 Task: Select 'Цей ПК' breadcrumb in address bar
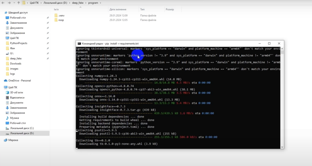point(34,3)
